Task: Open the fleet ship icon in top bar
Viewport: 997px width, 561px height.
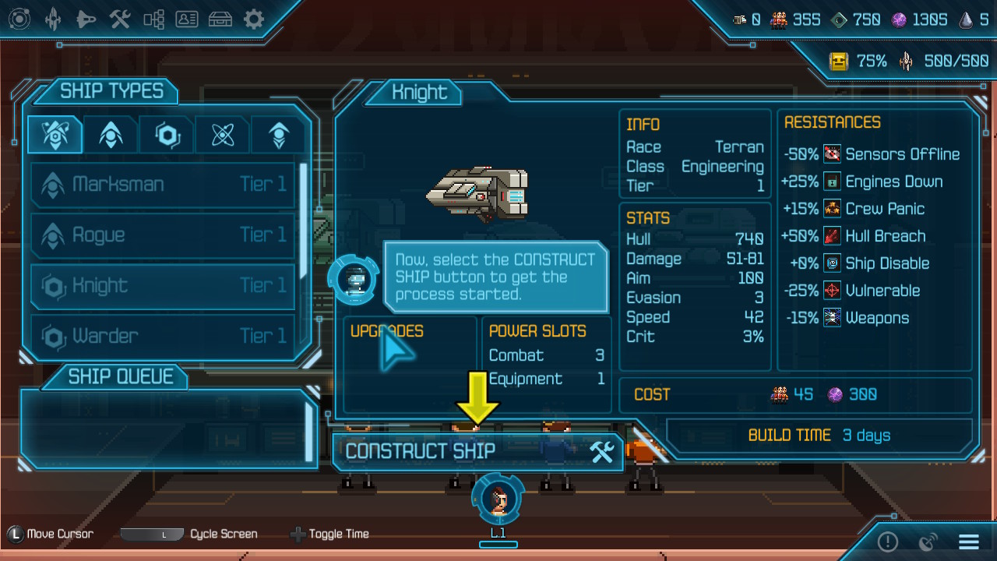Action: tap(53, 19)
